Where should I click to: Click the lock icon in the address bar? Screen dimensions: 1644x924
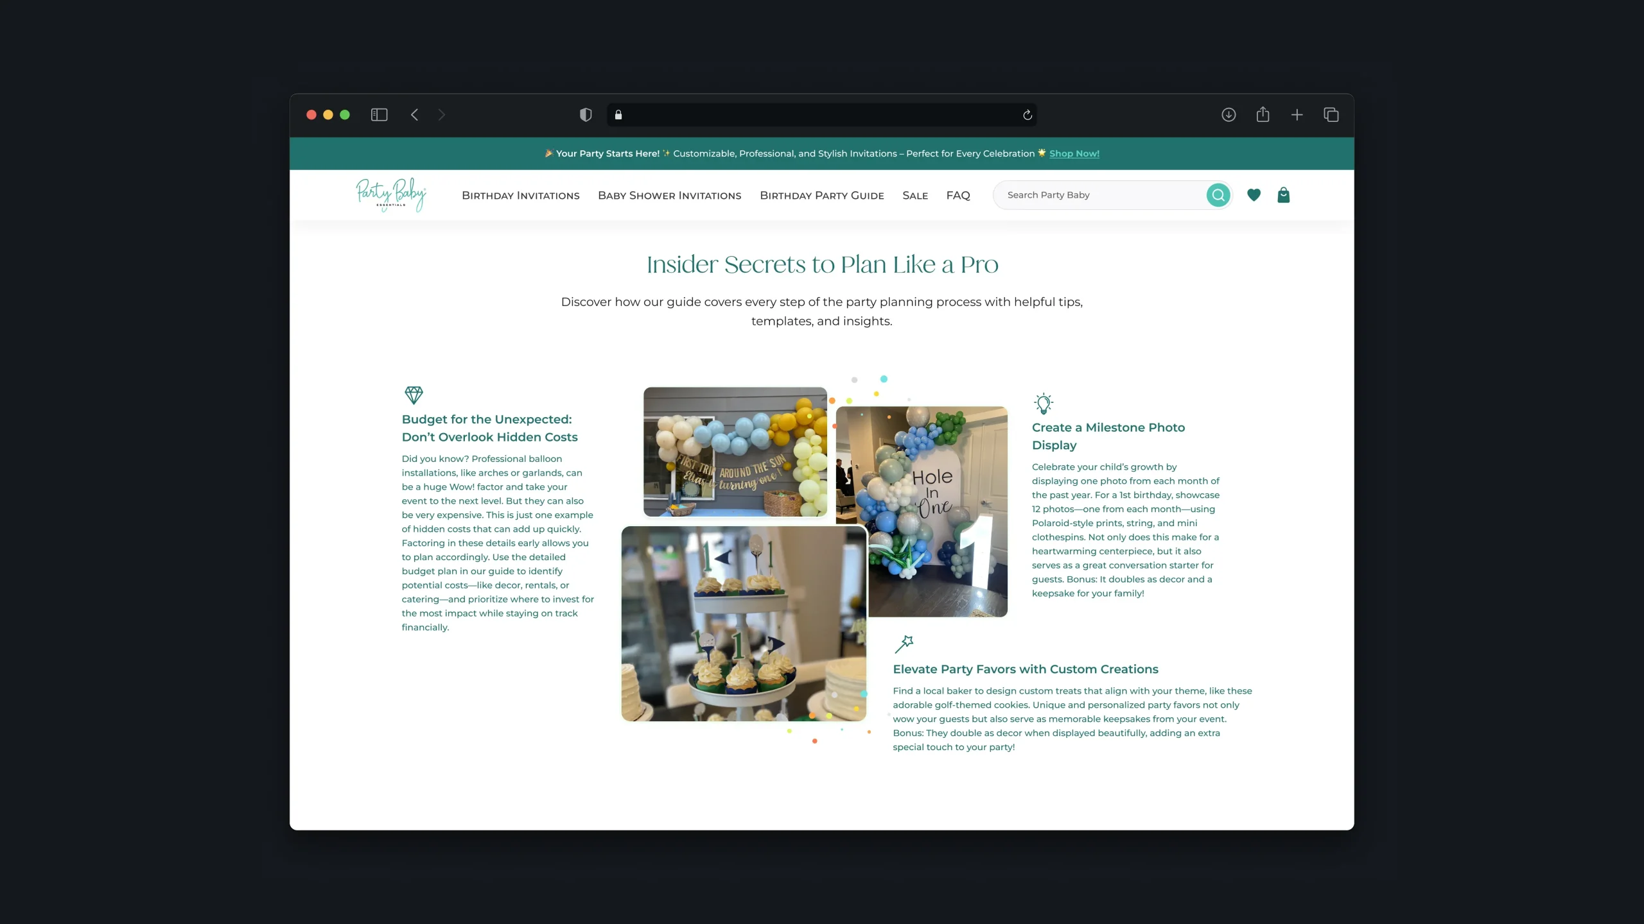(x=618, y=115)
